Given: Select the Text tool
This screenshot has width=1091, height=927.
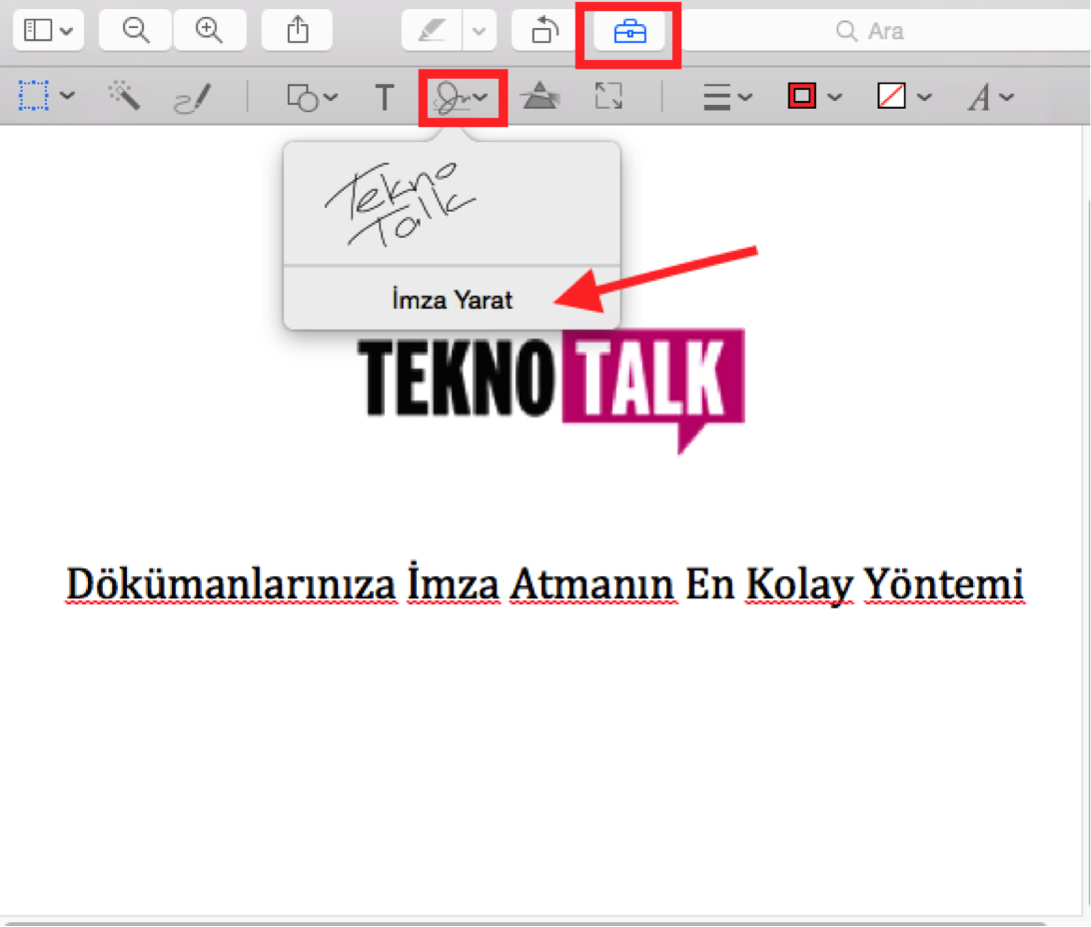Looking at the screenshot, I should (384, 97).
